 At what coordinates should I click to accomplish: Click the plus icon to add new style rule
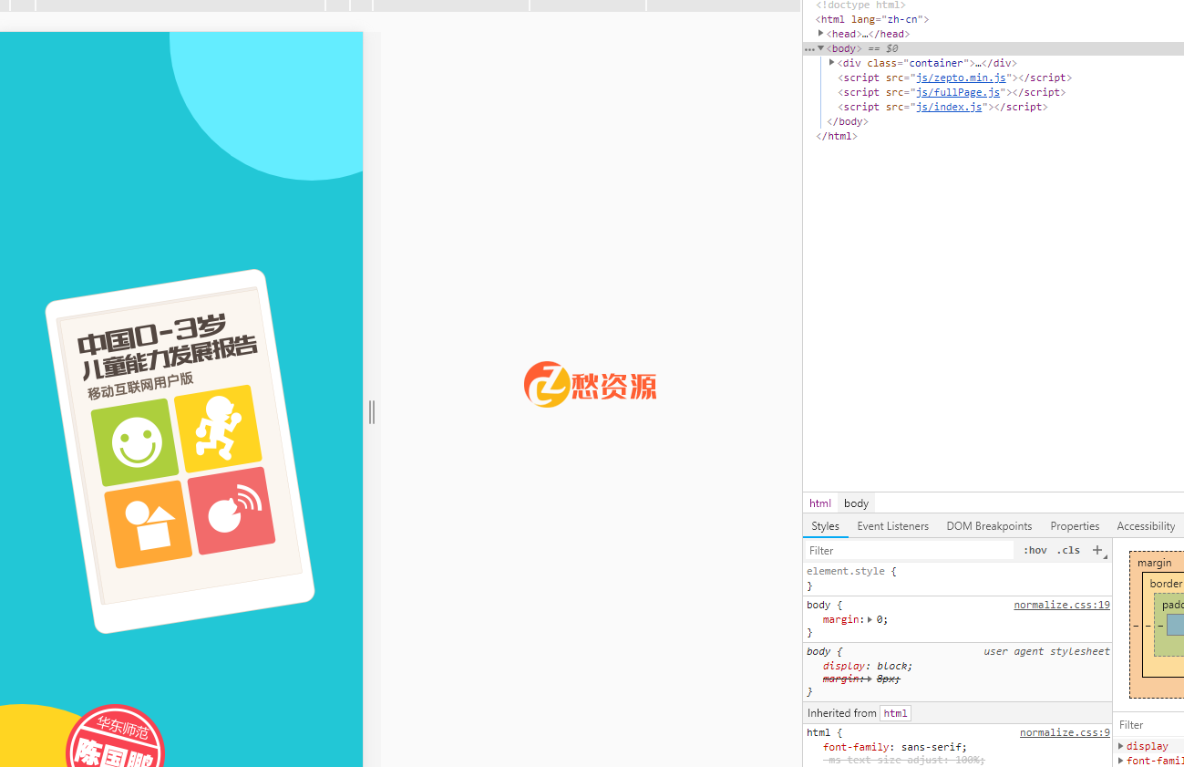(x=1097, y=550)
